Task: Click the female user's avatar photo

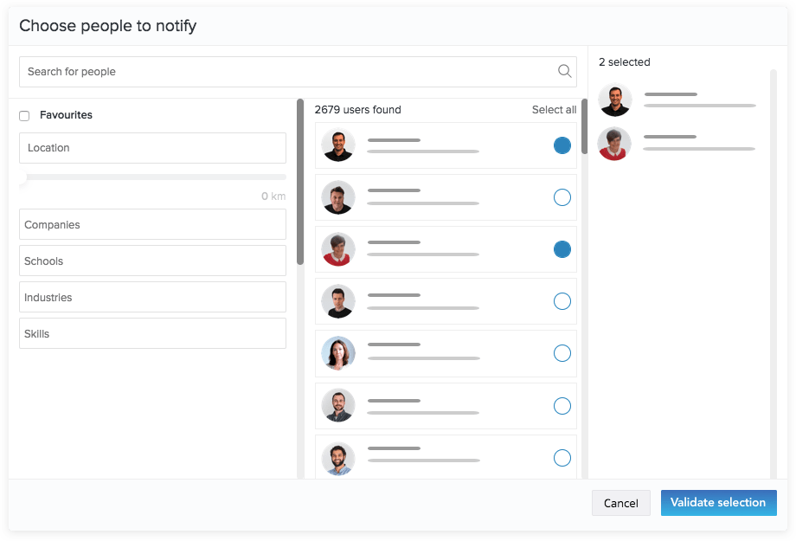Action: [338, 353]
